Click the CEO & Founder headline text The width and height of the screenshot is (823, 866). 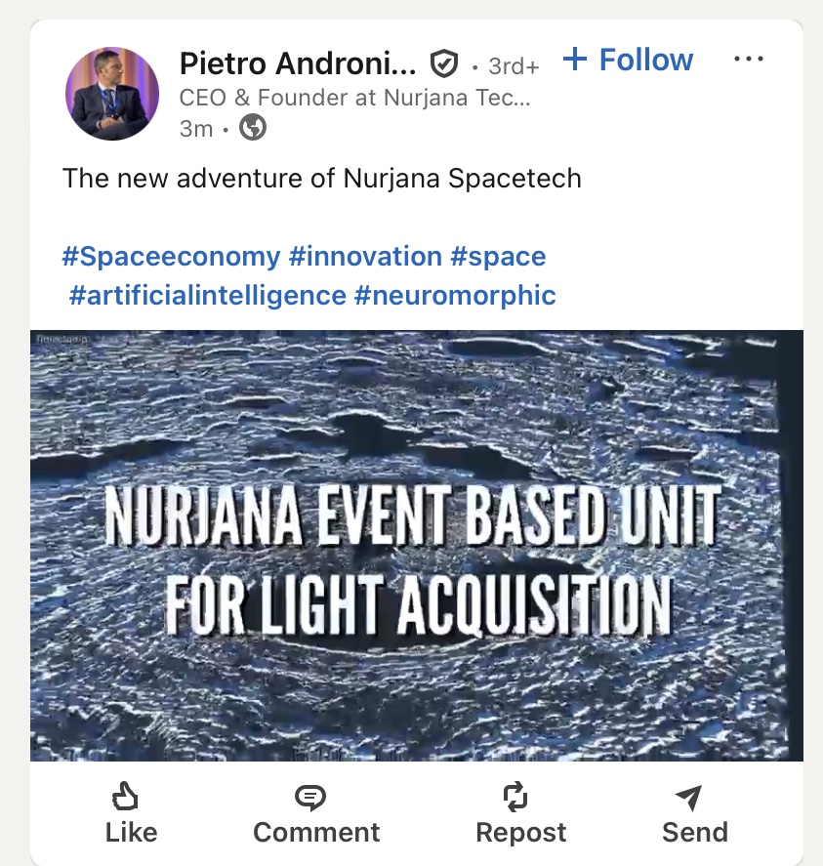pyautogui.click(x=354, y=98)
